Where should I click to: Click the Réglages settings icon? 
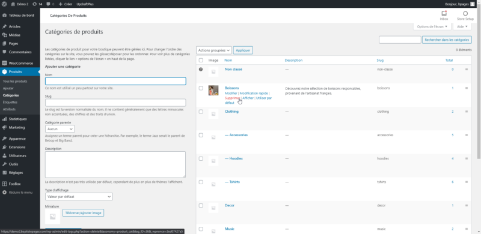4,173
